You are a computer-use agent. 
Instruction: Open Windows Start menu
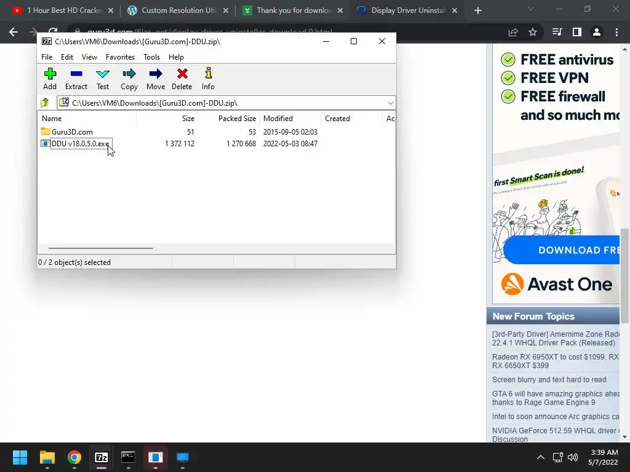20,457
